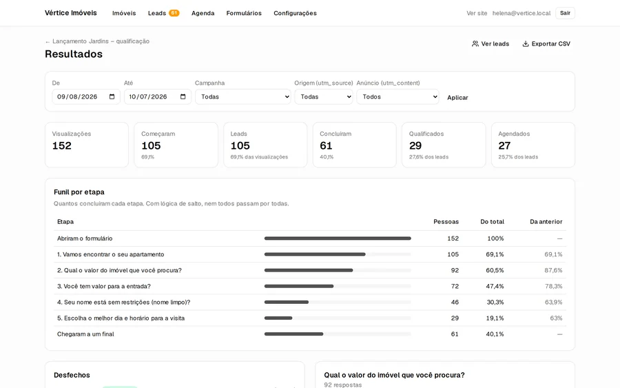
Task: Click the Pessoas column header
Action: [x=446, y=222]
